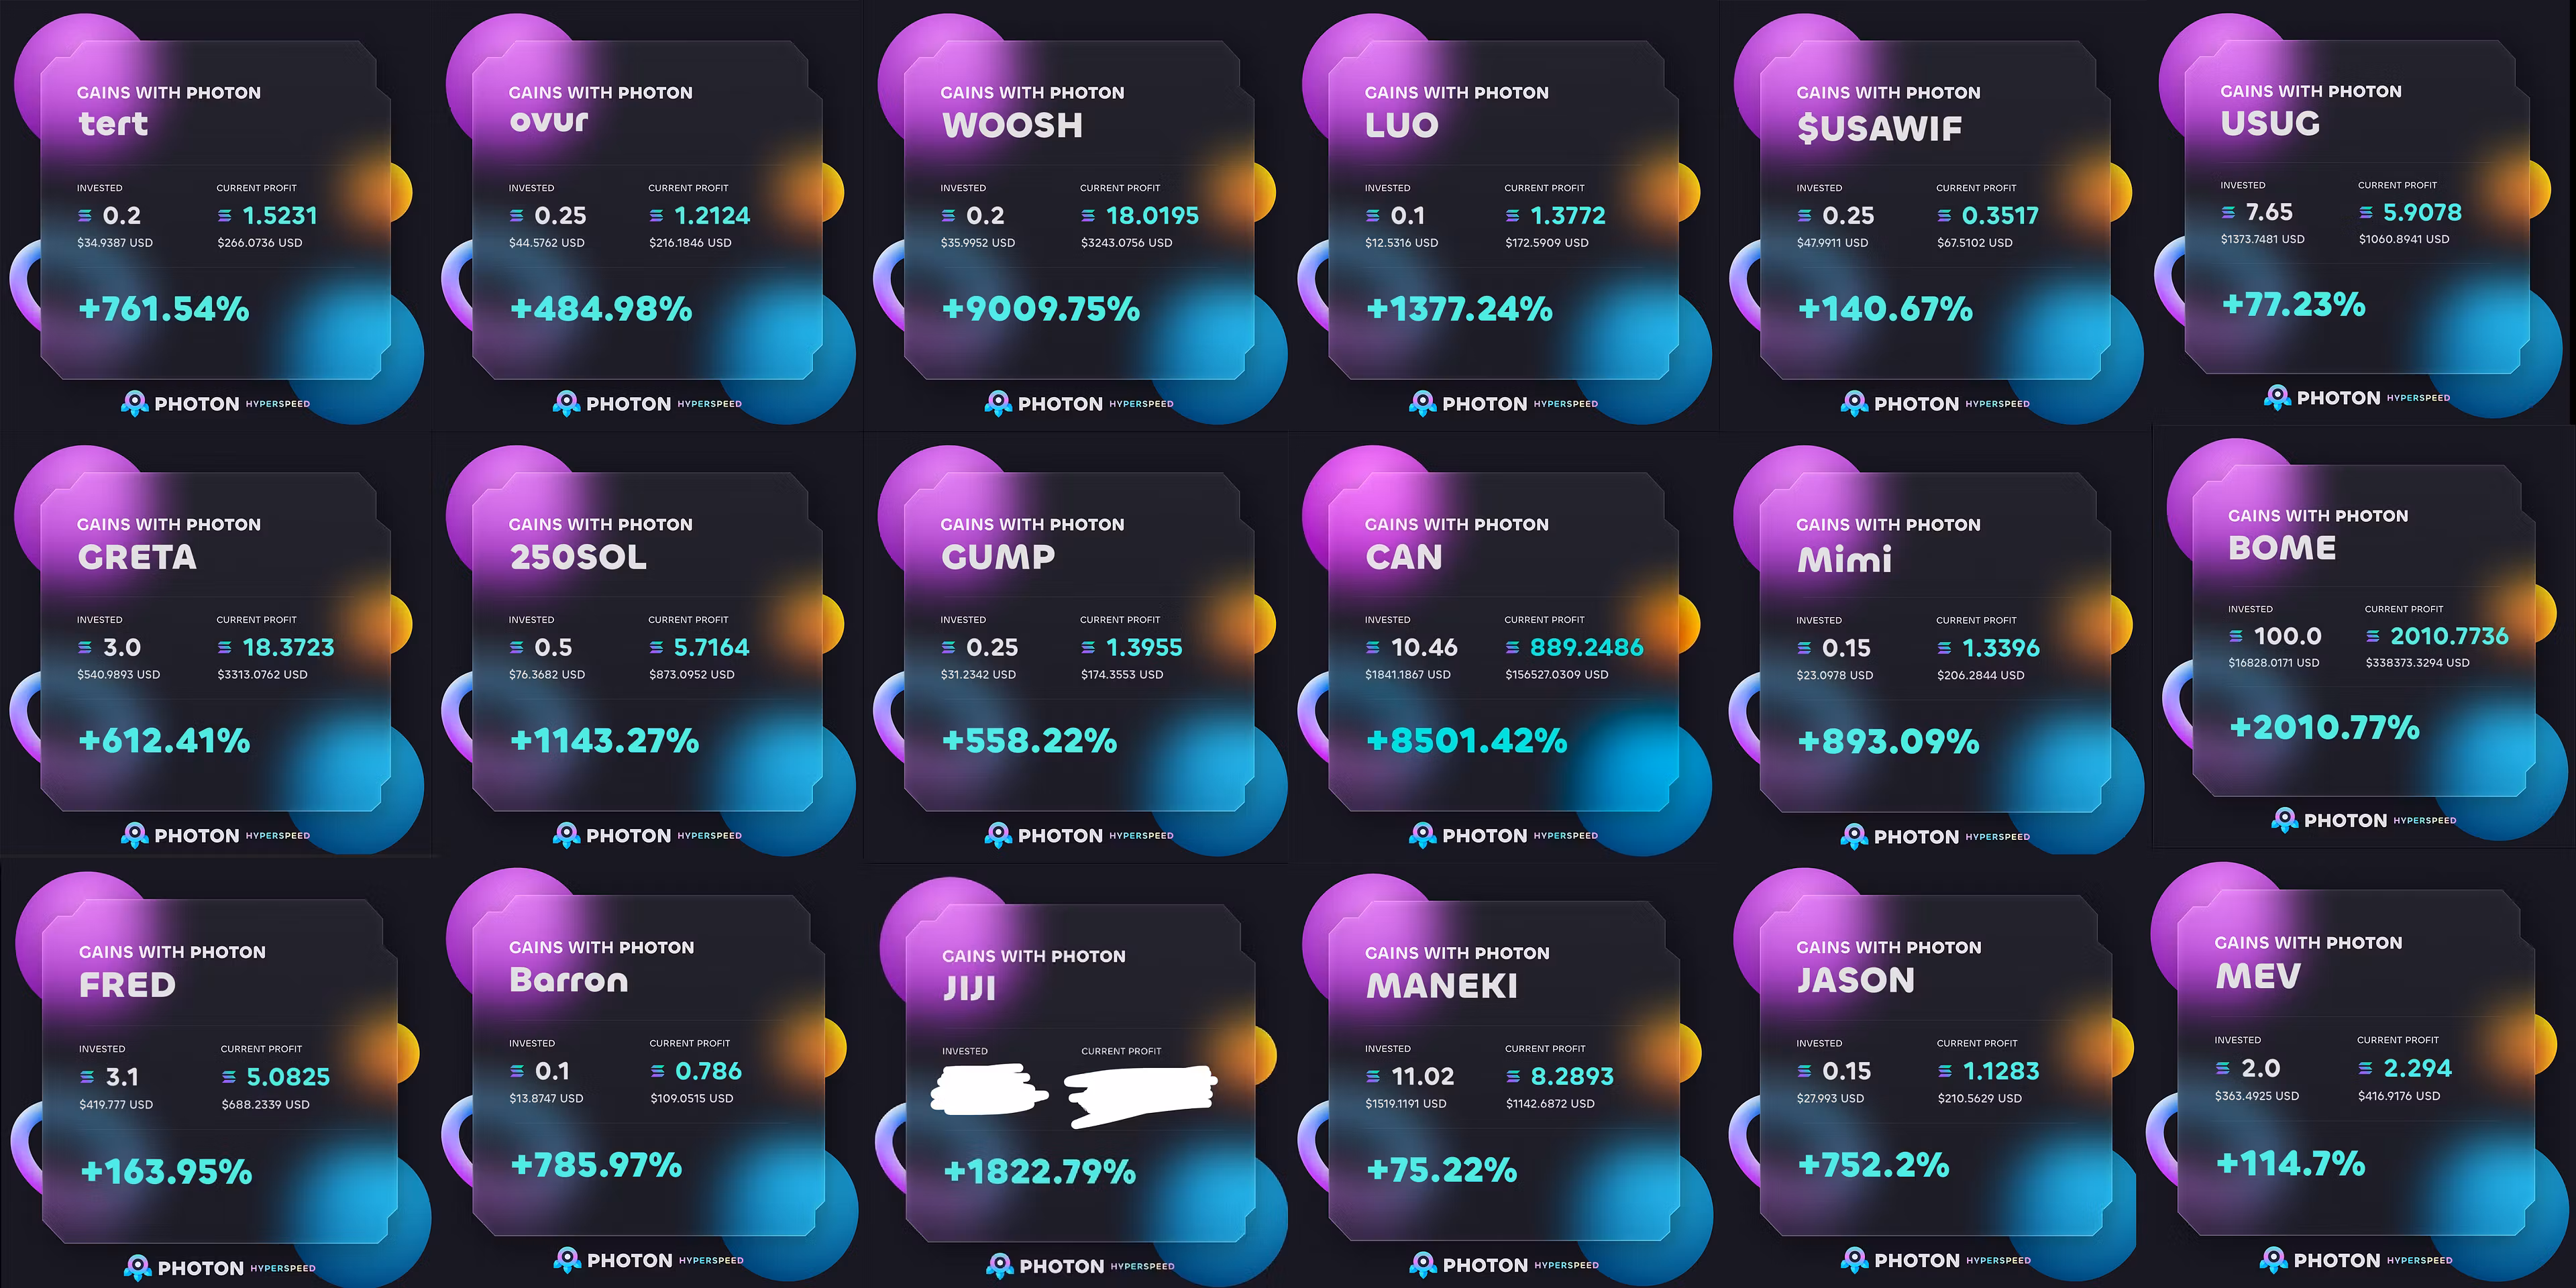Click Solana icon beside USUG profit 5.9078
Viewport: 2576px width, 1288px height.
pos(2366,212)
